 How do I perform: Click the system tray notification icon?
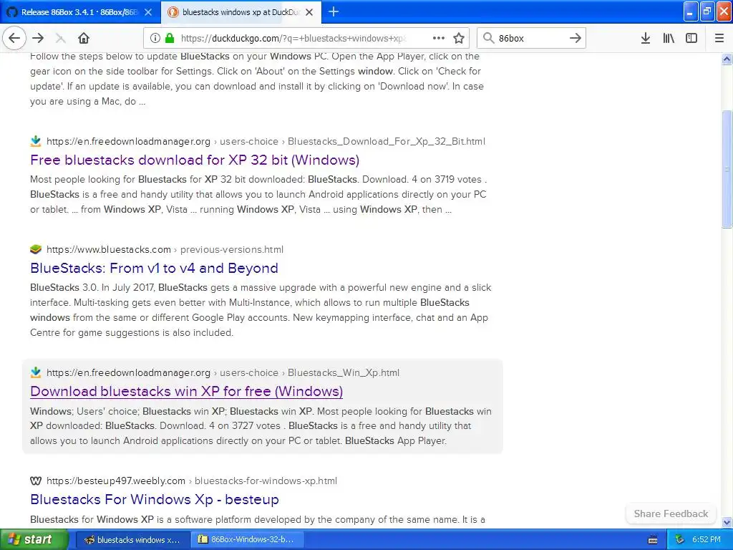coord(680,540)
